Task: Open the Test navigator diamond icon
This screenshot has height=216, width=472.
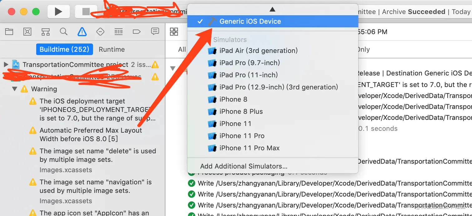Action: 100,31
